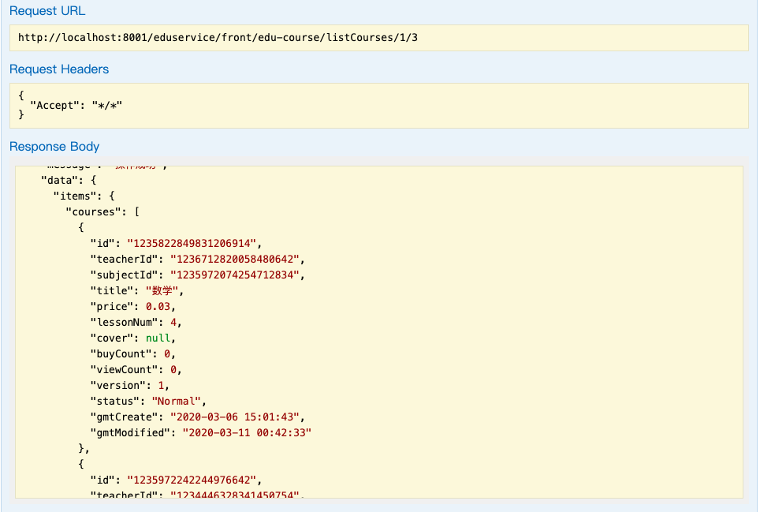
Task: Click the price value 0.03
Action: coord(158,306)
